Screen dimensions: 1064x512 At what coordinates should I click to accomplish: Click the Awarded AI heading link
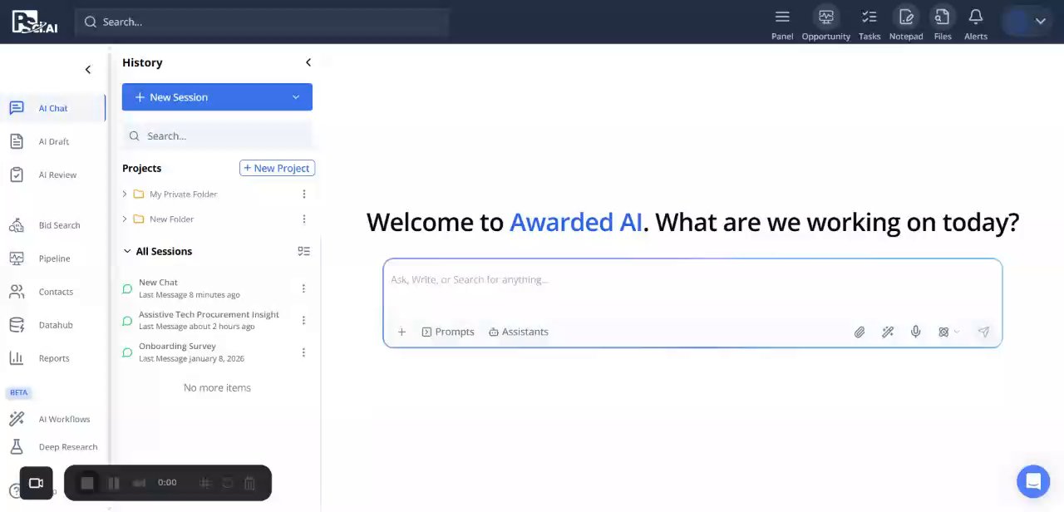point(575,222)
